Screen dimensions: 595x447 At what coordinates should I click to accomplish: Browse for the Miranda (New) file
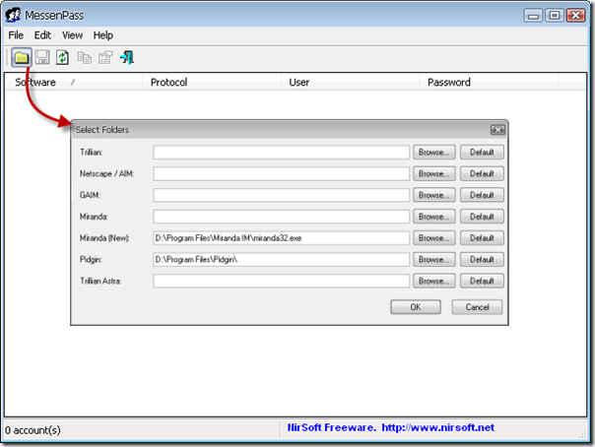434,238
